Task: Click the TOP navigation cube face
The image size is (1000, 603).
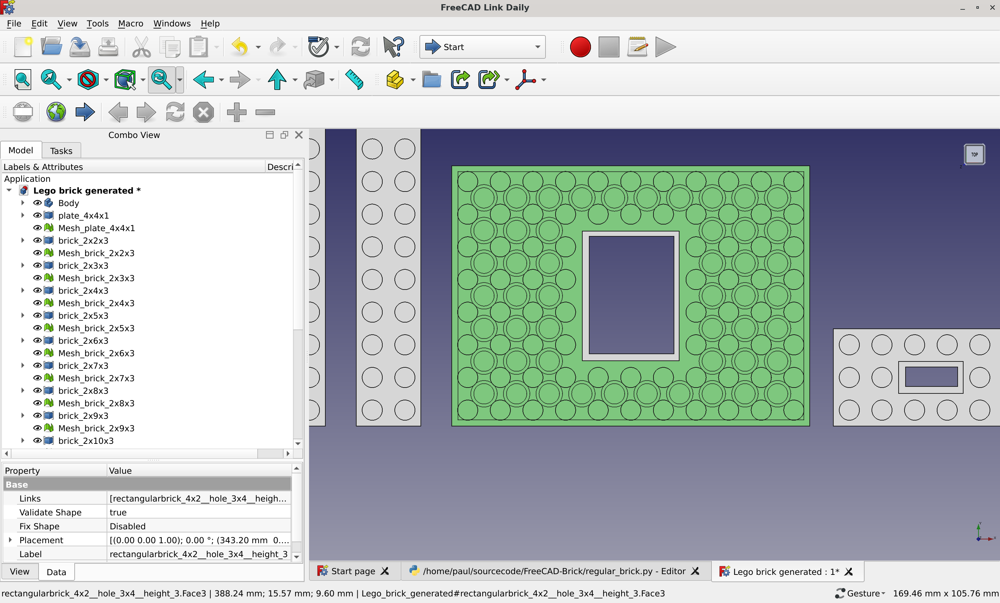Action: click(974, 155)
